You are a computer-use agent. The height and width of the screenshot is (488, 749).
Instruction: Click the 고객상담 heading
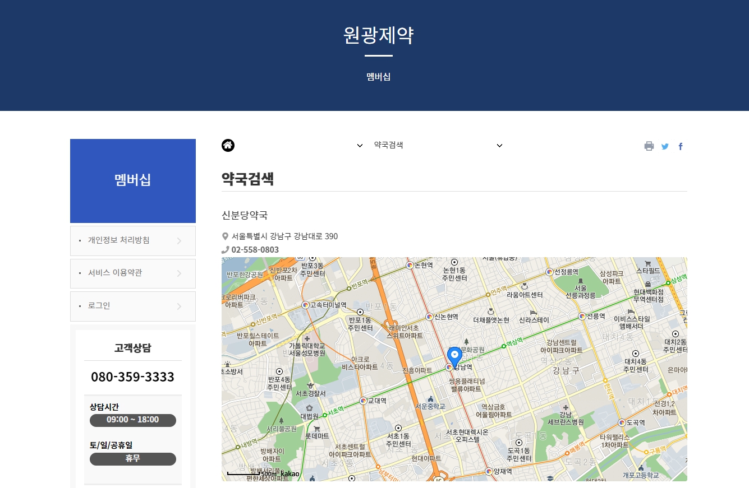coord(133,348)
